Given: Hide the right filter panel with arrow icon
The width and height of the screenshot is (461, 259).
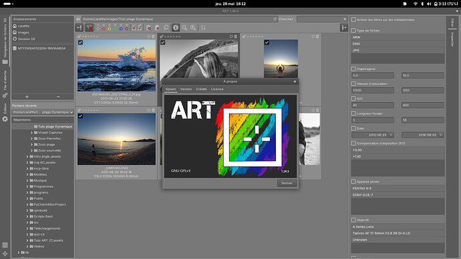Looking at the screenshot, I should click(344, 27).
